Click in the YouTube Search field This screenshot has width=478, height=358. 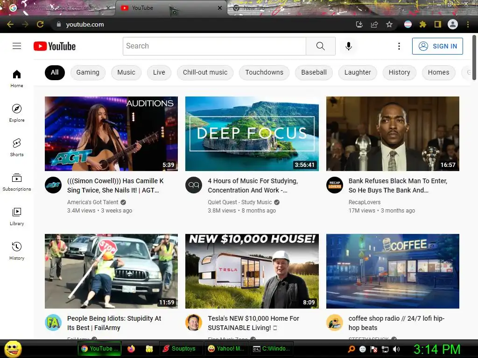(214, 46)
